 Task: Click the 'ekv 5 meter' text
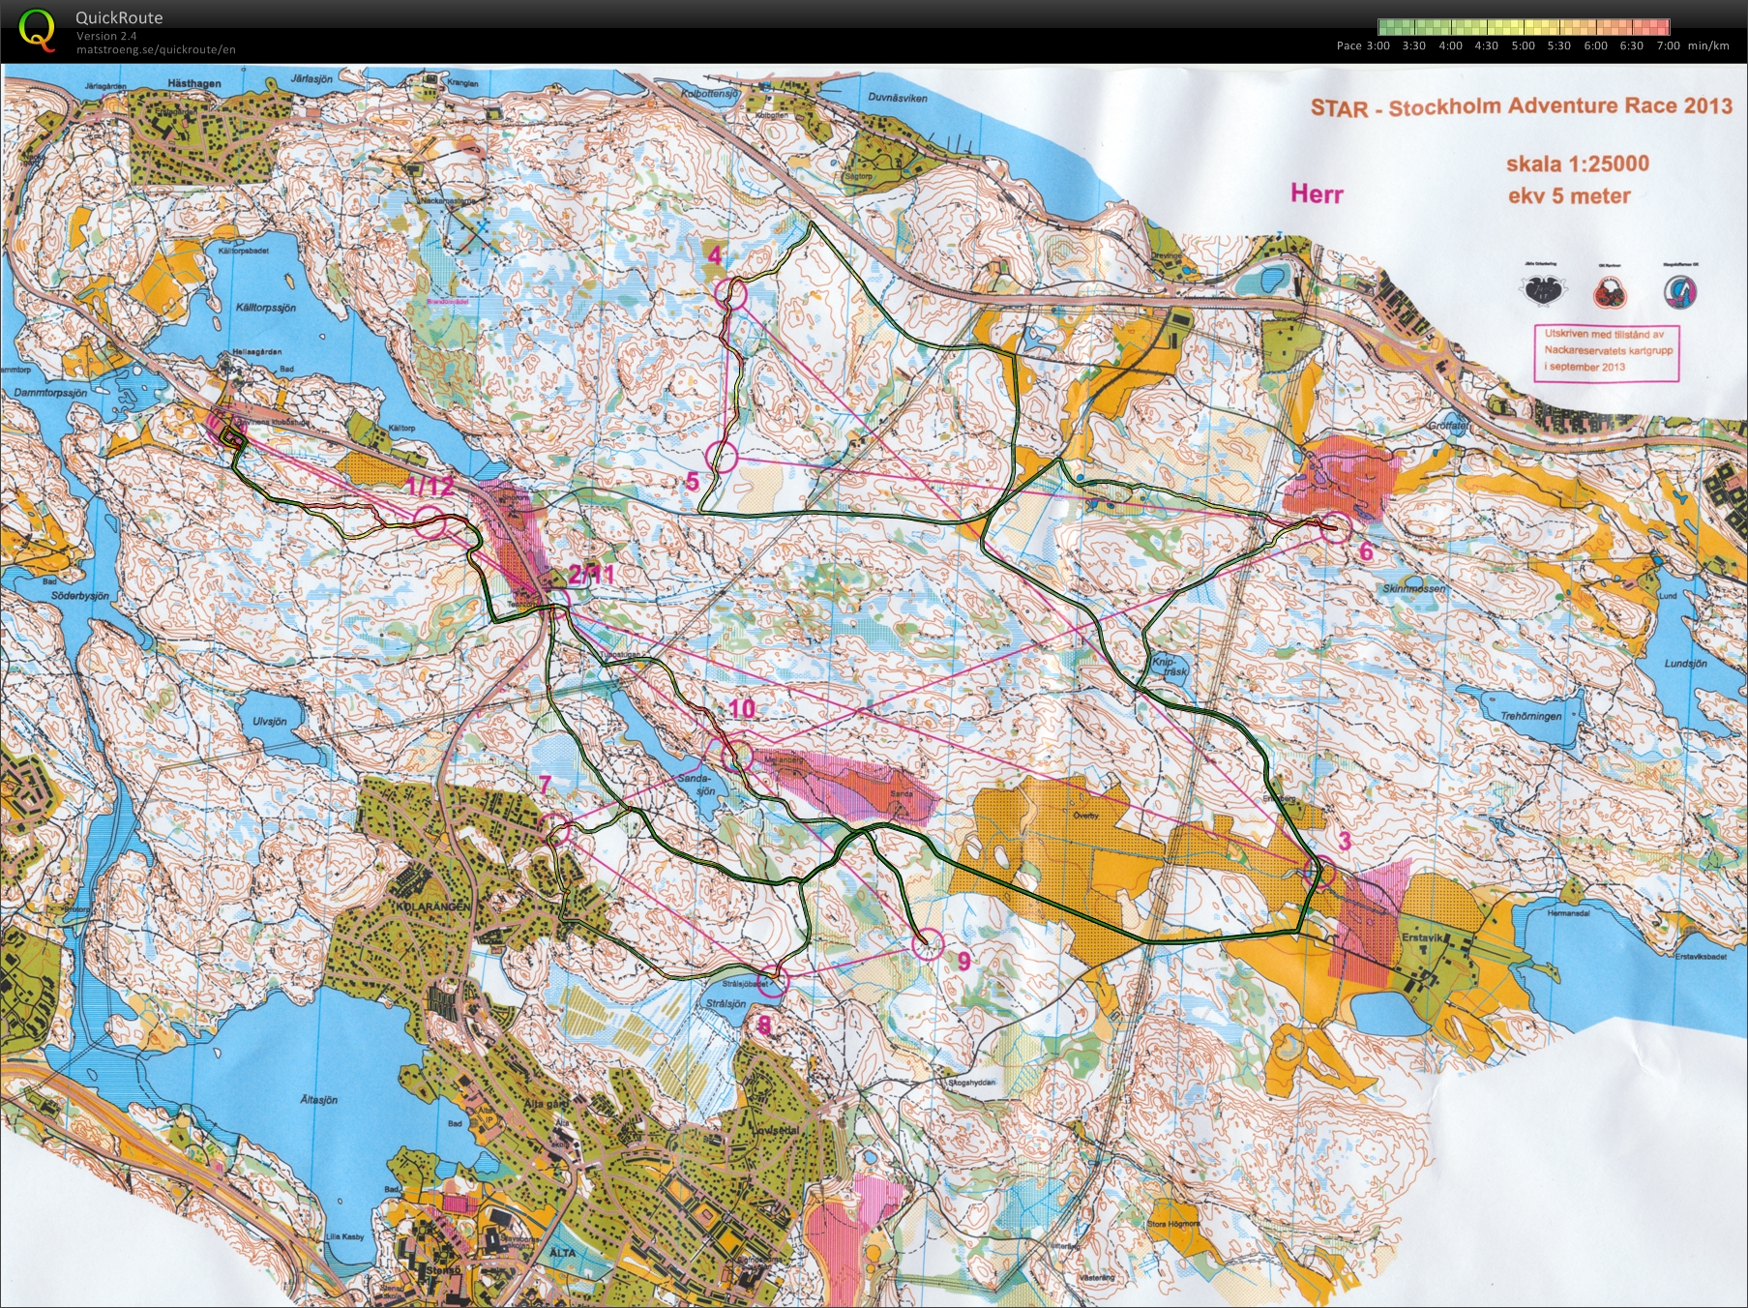(1569, 196)
